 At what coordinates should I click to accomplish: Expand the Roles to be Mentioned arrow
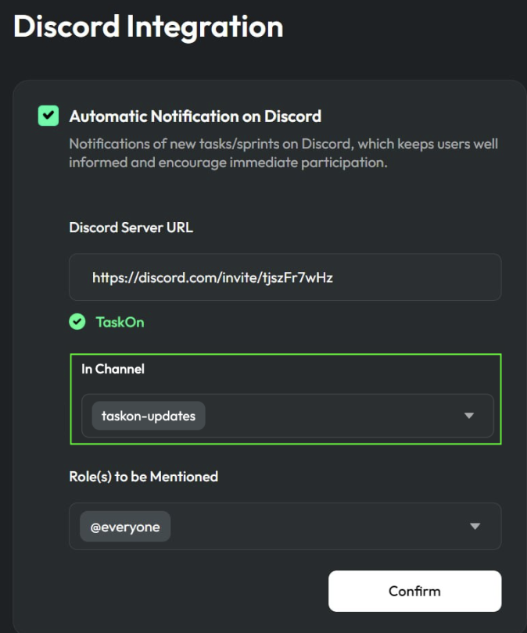tap(475, 526)
